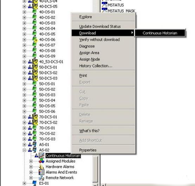Click the Alarms And Events list icon
195x186 pixels.
(x=41, y=172)
